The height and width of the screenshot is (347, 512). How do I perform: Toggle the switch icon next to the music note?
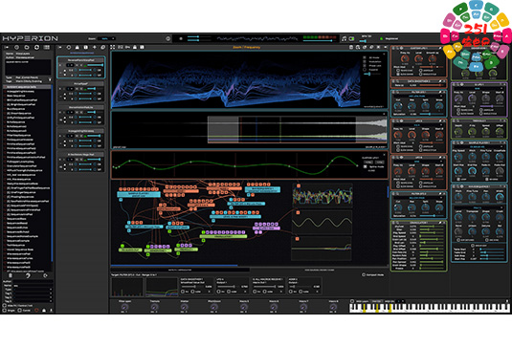[x=352, y=39]
